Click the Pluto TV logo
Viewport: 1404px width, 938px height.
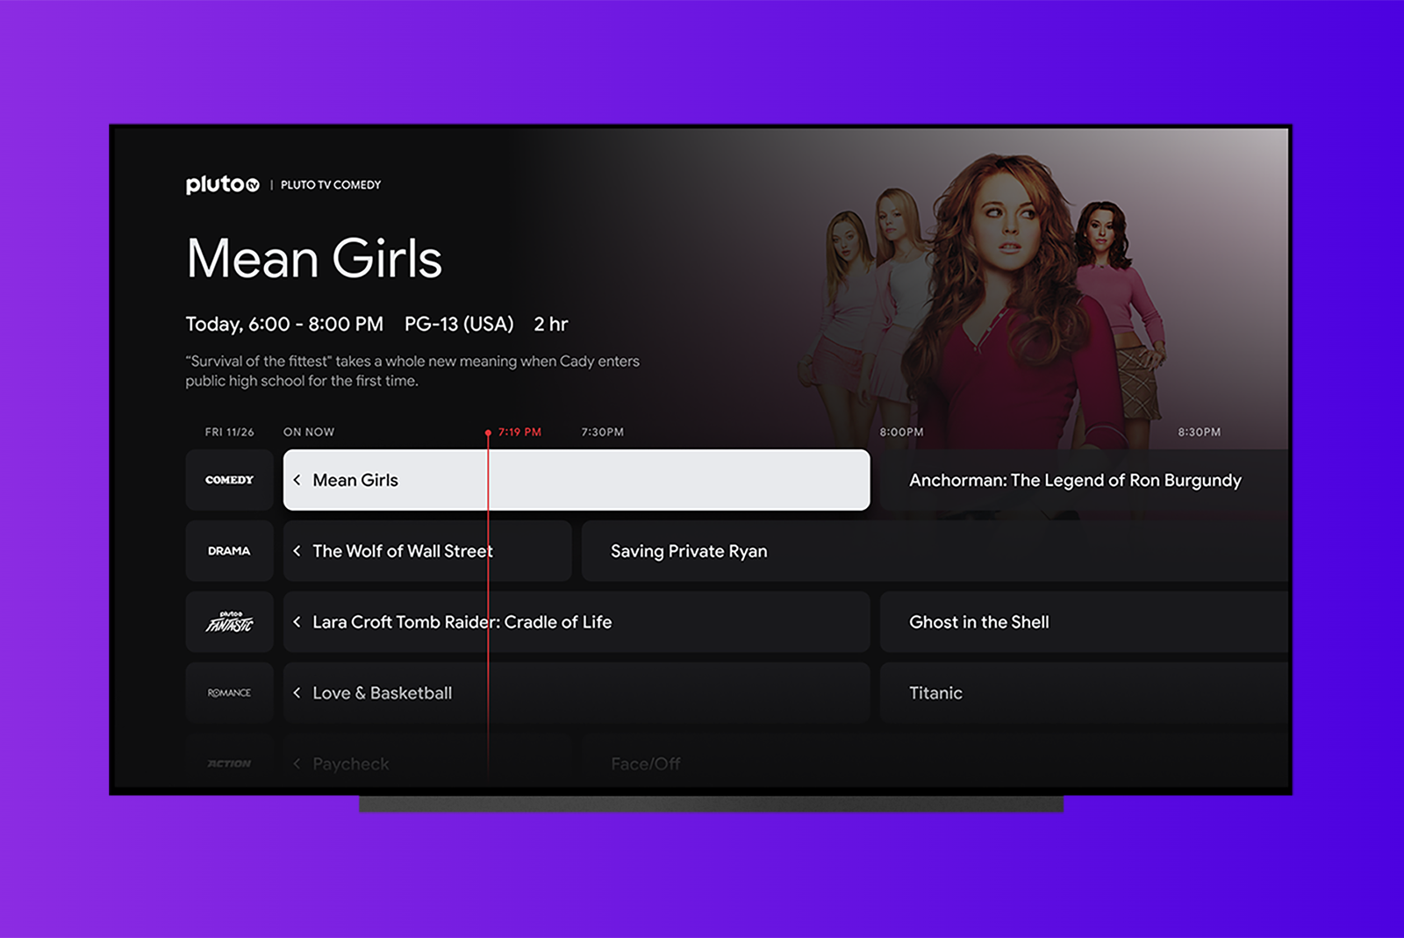point(222,184)
